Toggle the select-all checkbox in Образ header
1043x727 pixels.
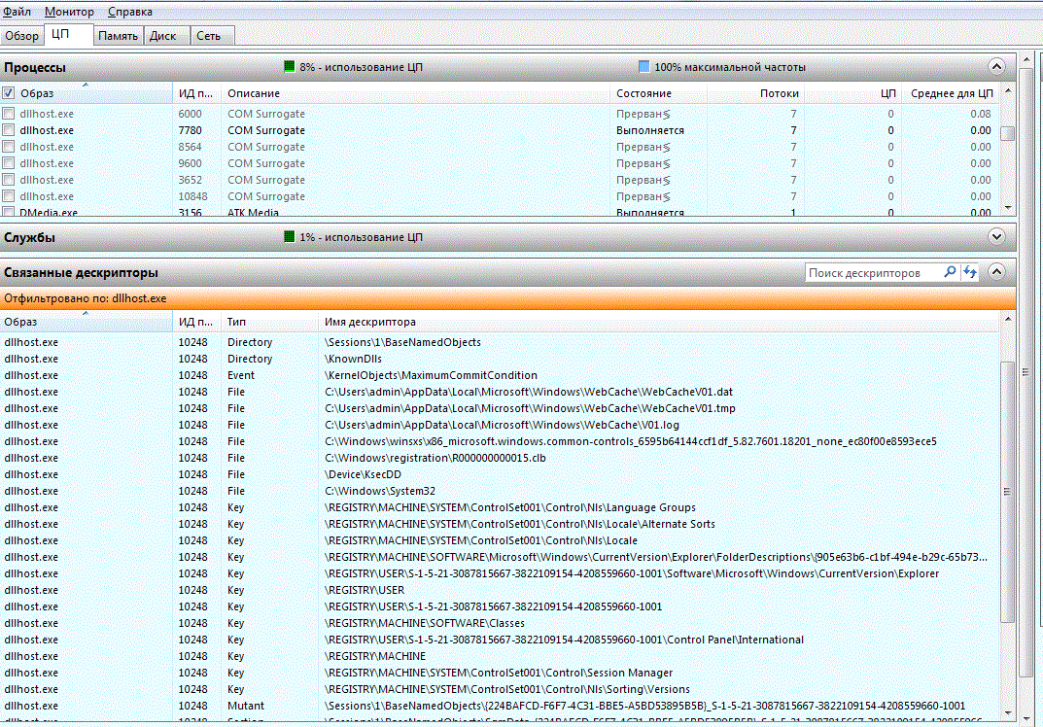coord(9,93)
